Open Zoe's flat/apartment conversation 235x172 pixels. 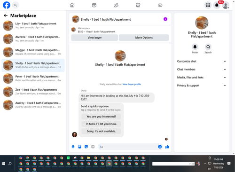point(33,92)
